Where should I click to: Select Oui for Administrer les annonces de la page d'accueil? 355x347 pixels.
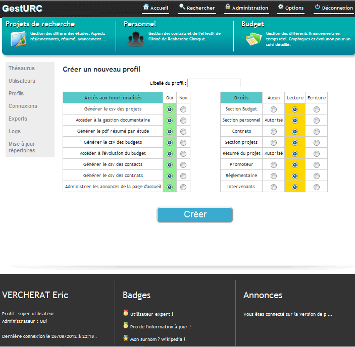point(170,187)
